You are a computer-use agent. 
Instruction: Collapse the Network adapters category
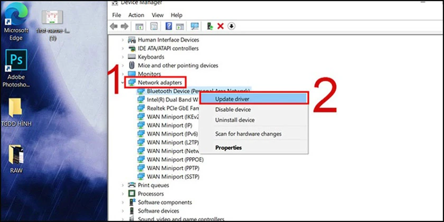[x=123, y=83]
